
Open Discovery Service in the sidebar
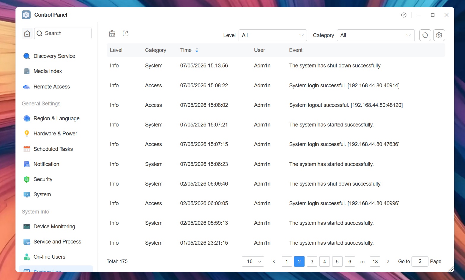click(x=54, y=56)
